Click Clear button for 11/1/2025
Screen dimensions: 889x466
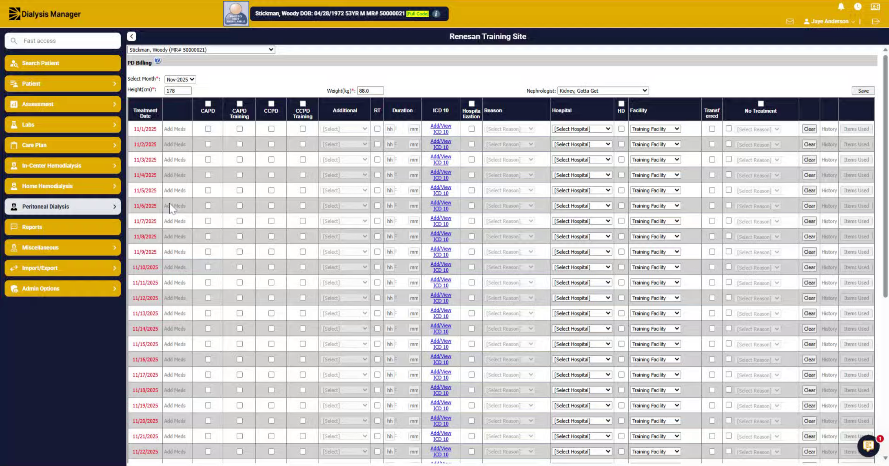[809, 129]
